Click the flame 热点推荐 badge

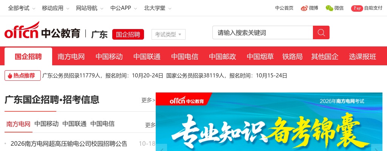[22, 75]
